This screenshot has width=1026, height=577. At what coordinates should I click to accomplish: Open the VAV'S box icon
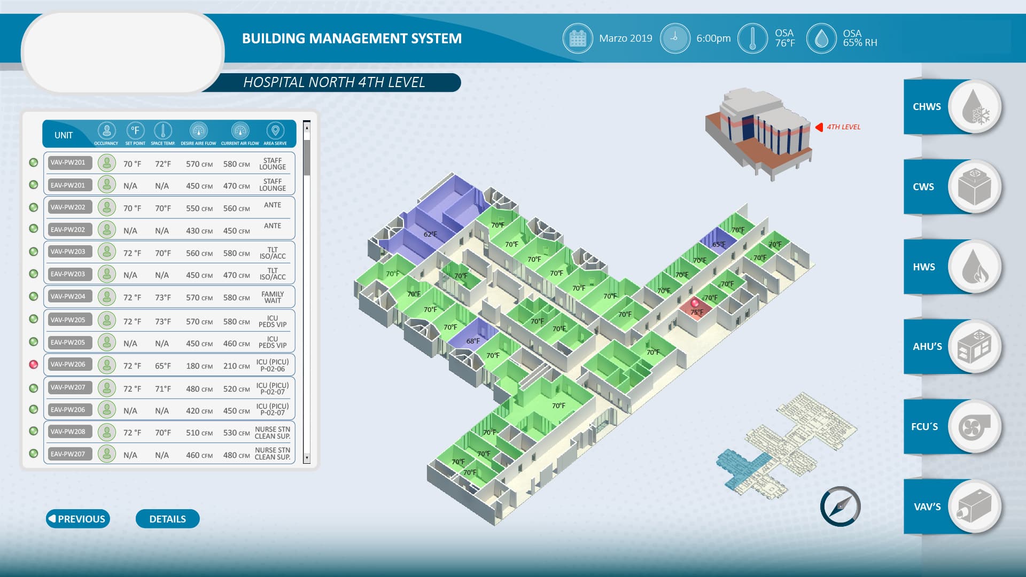pos(974,506)
